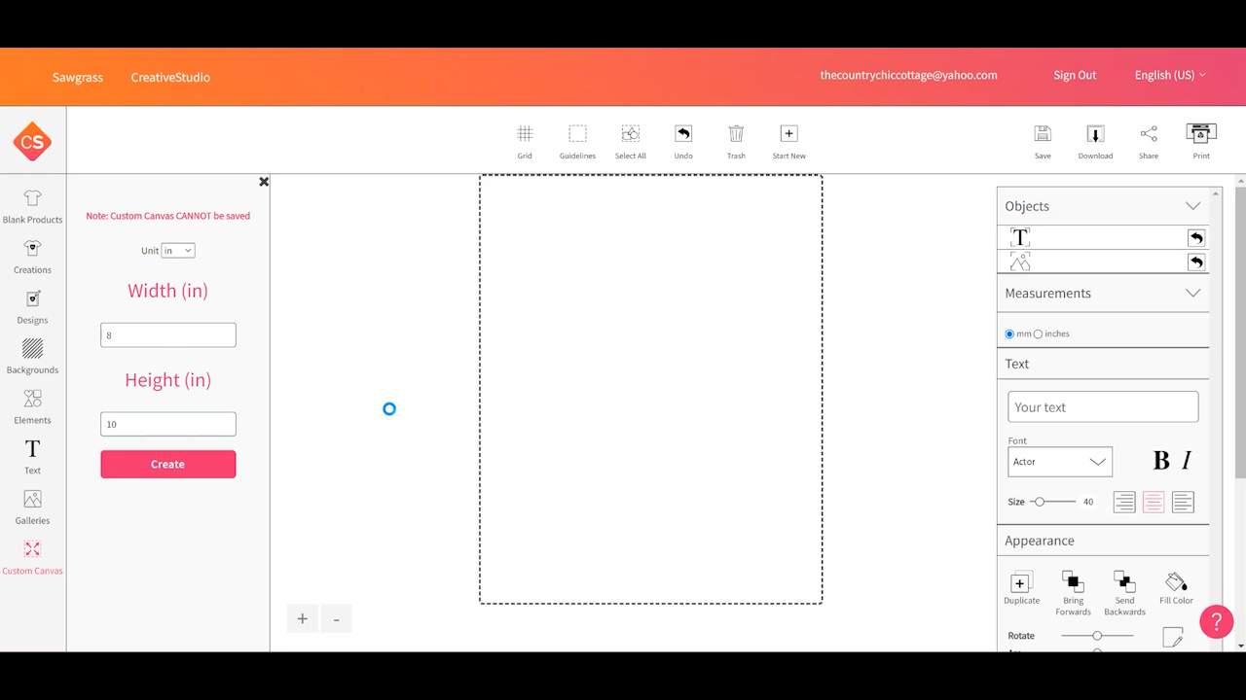Click the Height input field

(168, 424)
